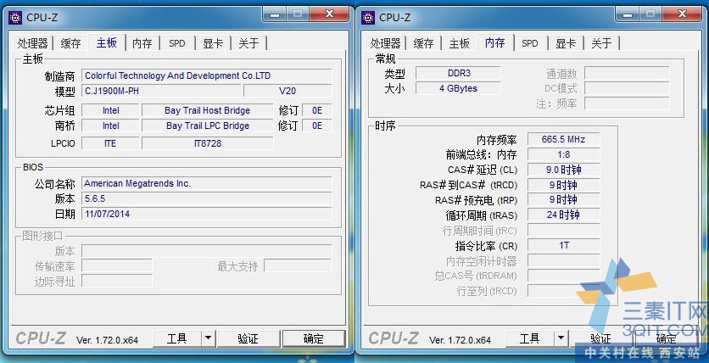Click 工具 button in left CPU-Z window

point(177,338)
